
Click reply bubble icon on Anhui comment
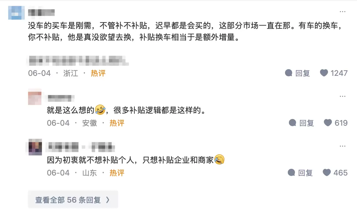(x=293, y=123)
